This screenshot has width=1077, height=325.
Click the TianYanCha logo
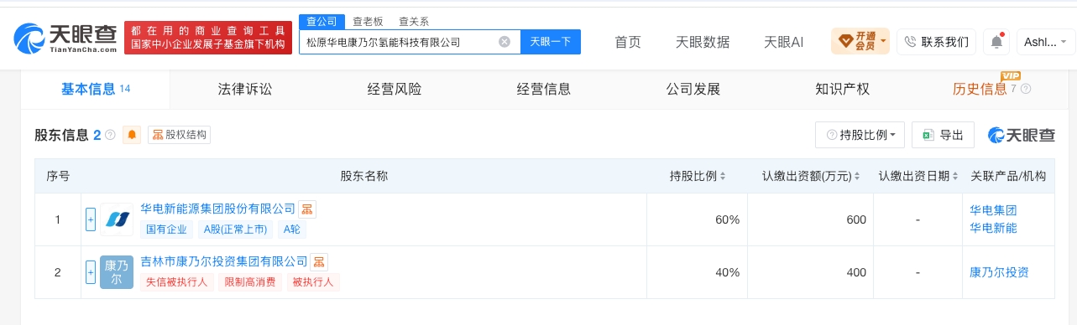[65, 38]
